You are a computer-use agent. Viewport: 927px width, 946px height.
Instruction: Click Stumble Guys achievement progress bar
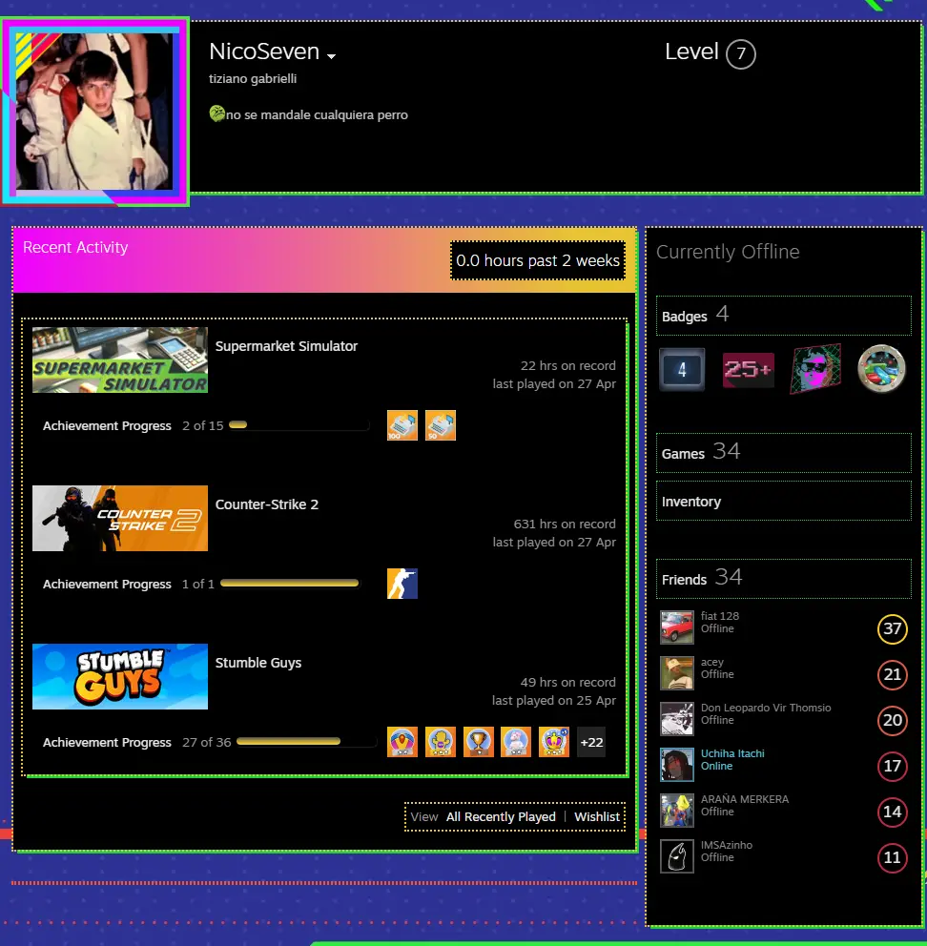point(306,742)
